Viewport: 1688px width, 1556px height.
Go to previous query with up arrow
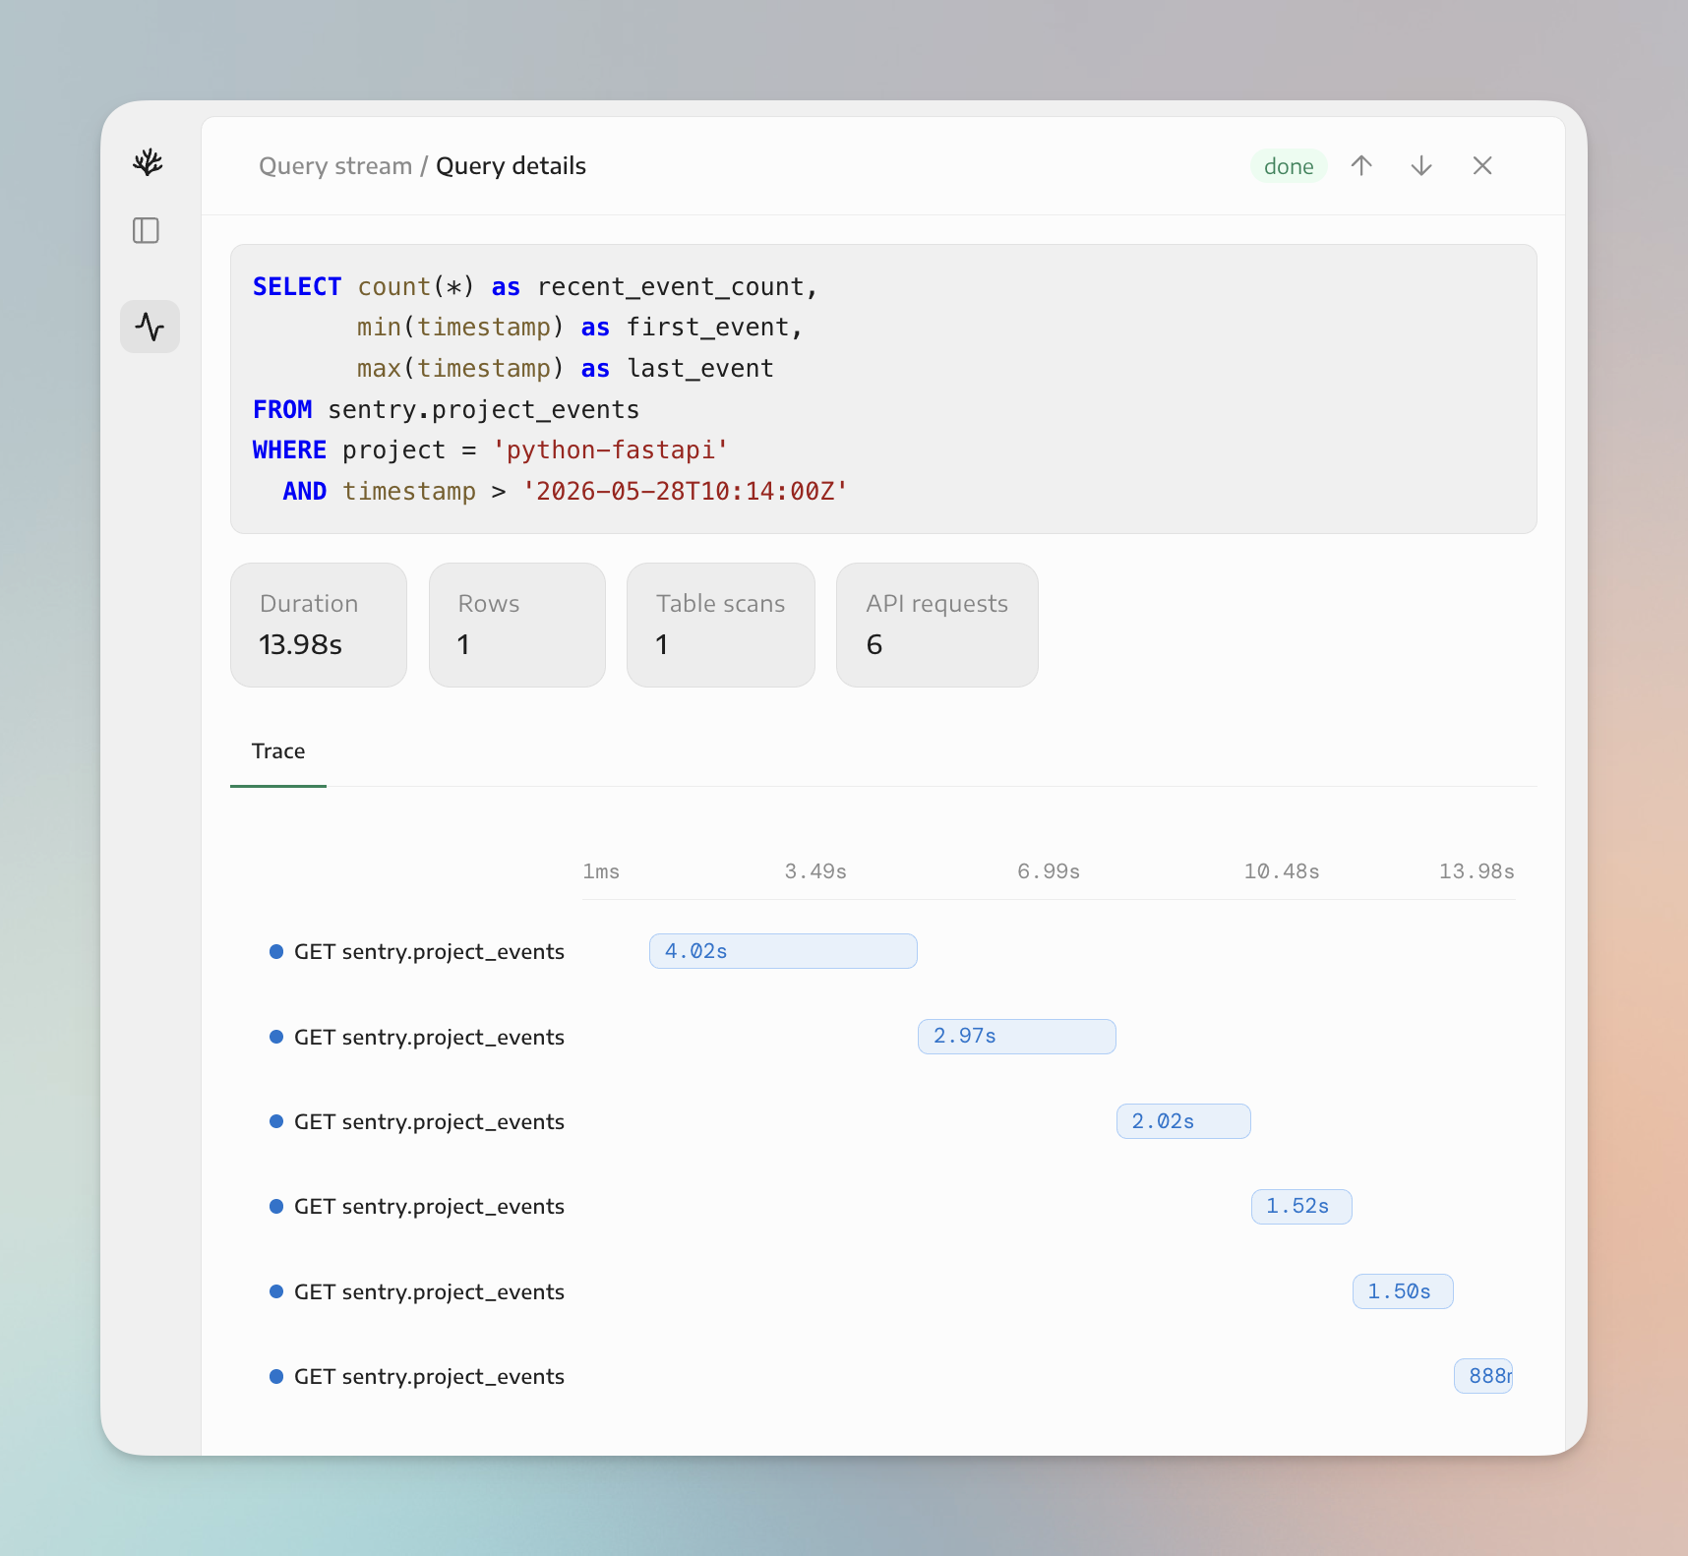[1361, 165]
